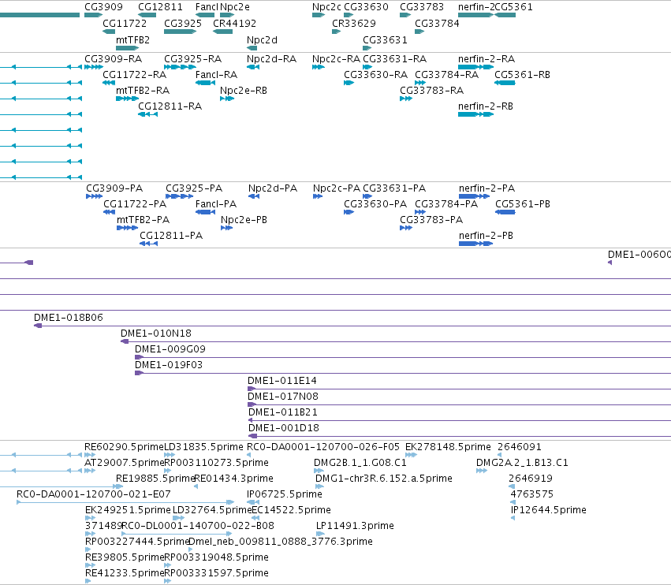This screenshot has height=585, width=671.
Task: Select the Npc2d-RA transcript
Action: click(x=253, y=67)
